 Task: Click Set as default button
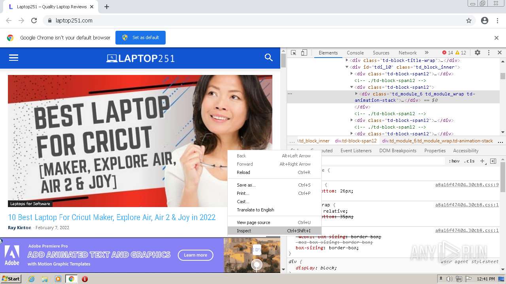(140, 37)
